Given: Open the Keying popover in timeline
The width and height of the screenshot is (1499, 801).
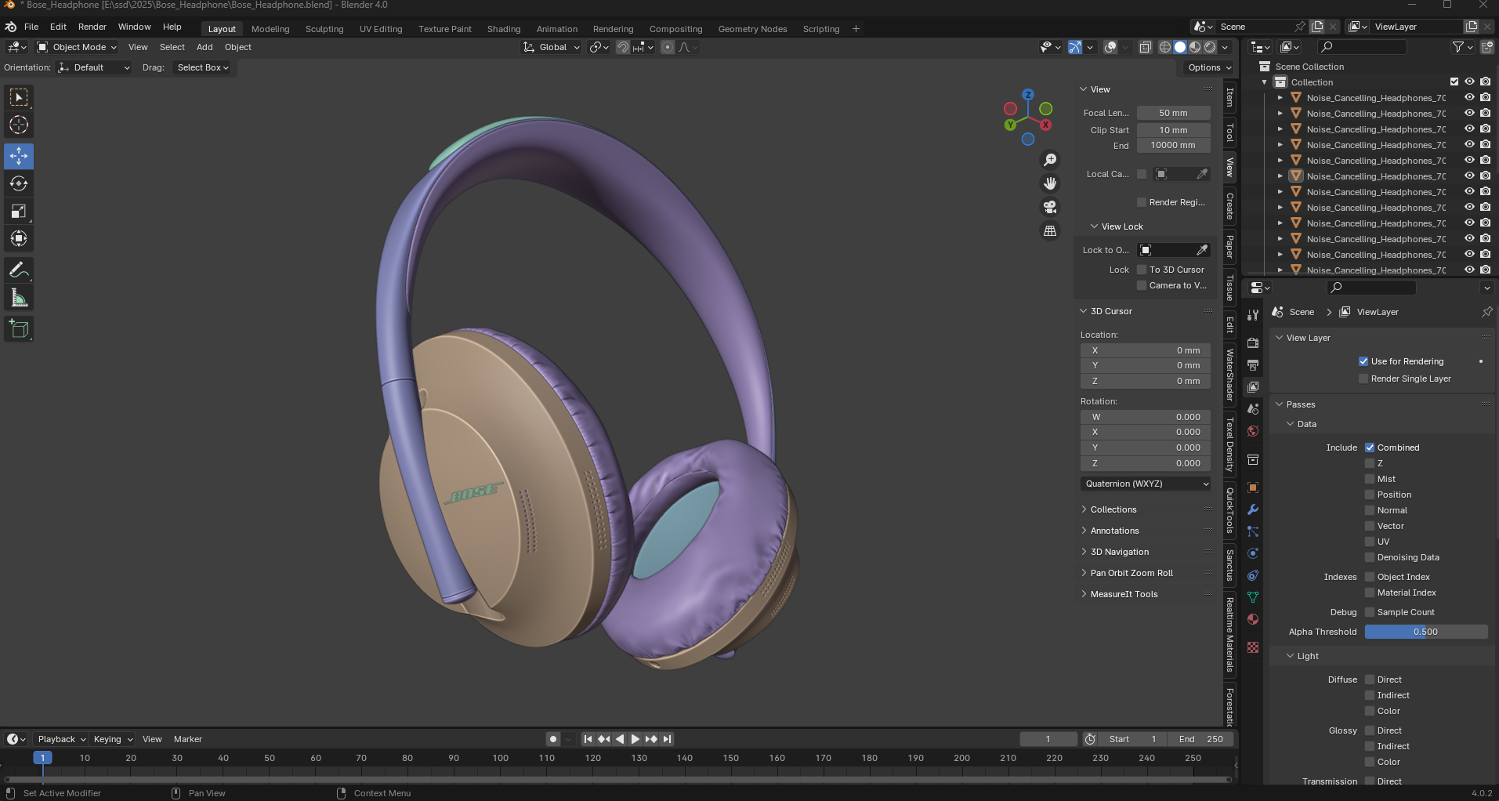Looking at the screenshot, I should [112, 739].
